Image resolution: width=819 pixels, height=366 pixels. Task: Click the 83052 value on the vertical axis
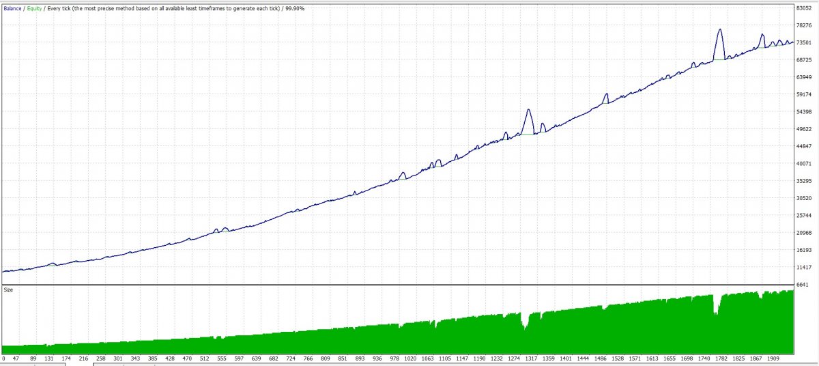(x=803, y=8)
